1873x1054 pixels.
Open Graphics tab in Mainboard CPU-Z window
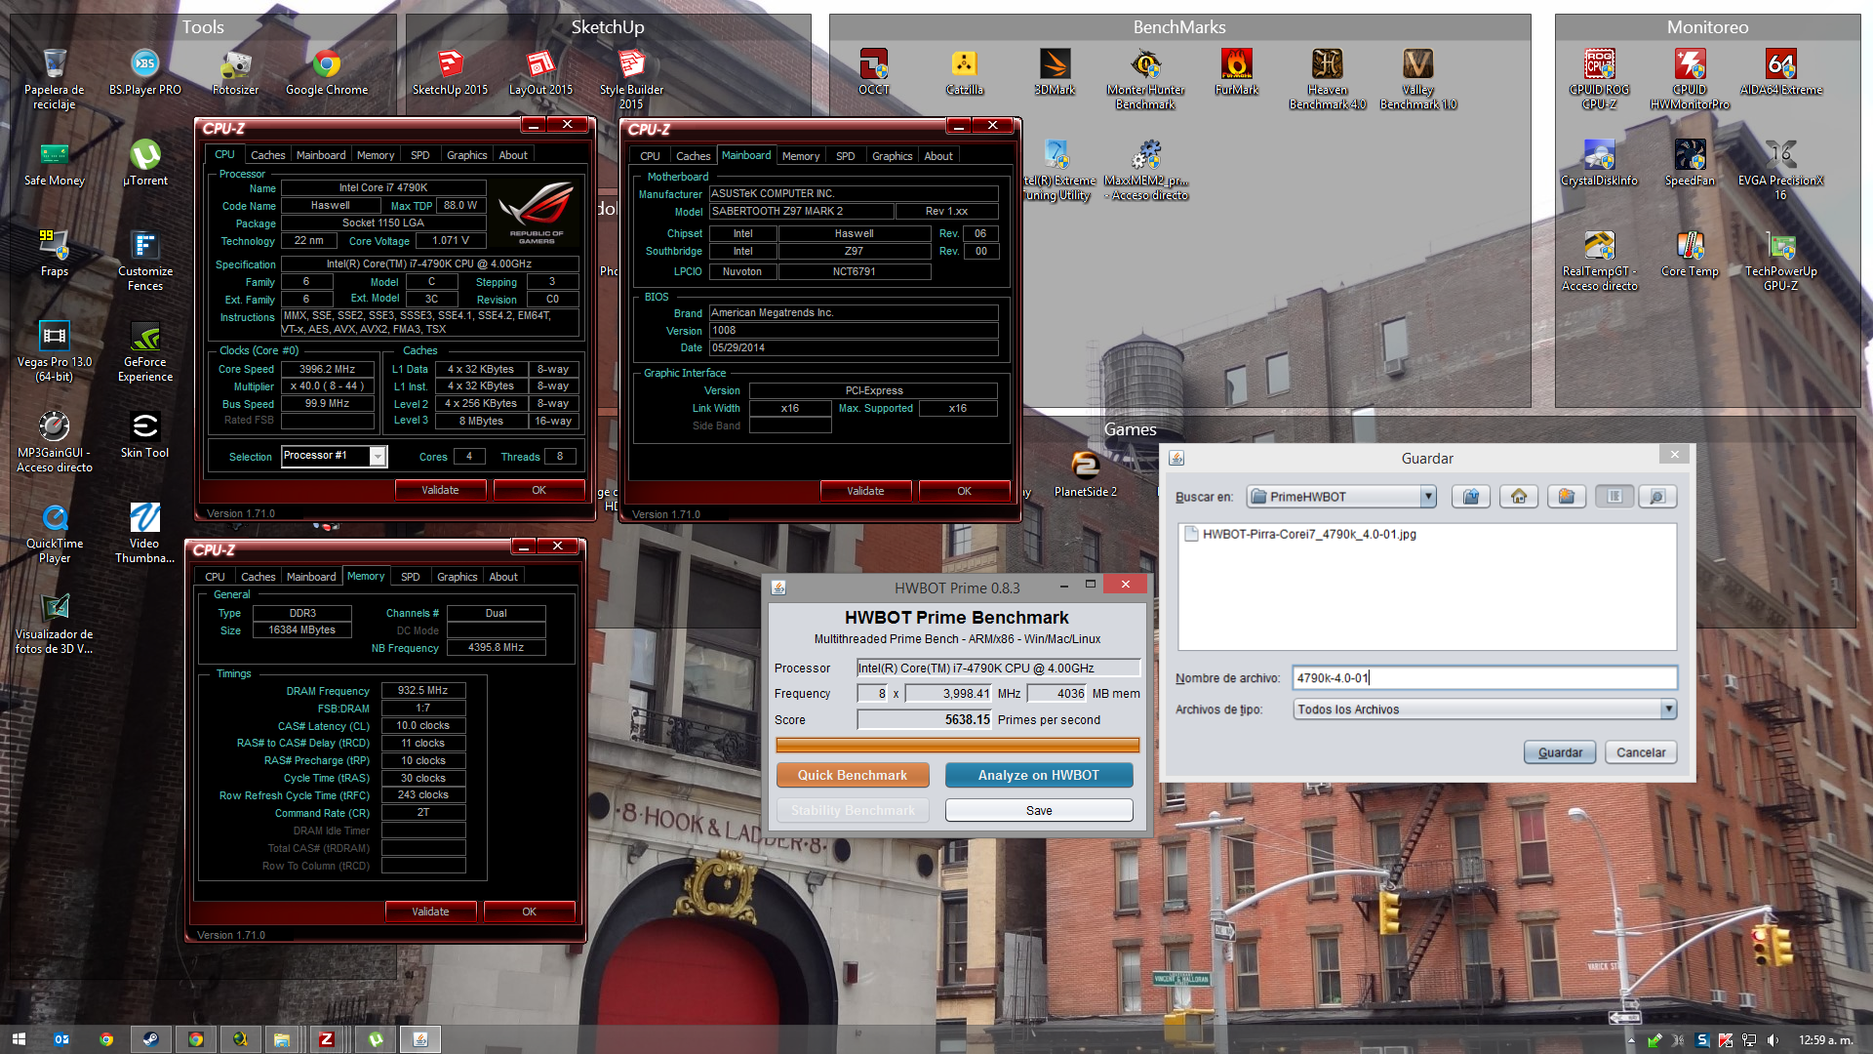pyautogui.click(x=892, y=156)
